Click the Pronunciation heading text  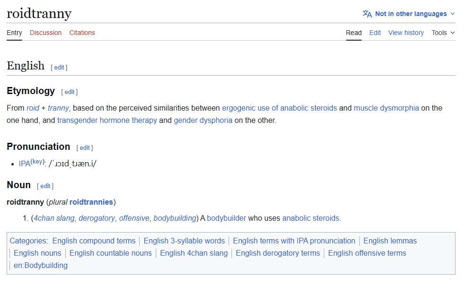tap(38, 147)
